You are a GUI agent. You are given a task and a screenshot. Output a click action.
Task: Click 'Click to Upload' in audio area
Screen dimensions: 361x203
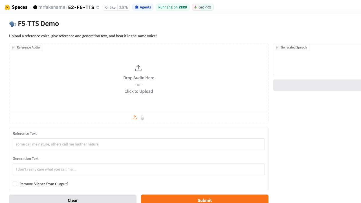(x=139, y=91)
